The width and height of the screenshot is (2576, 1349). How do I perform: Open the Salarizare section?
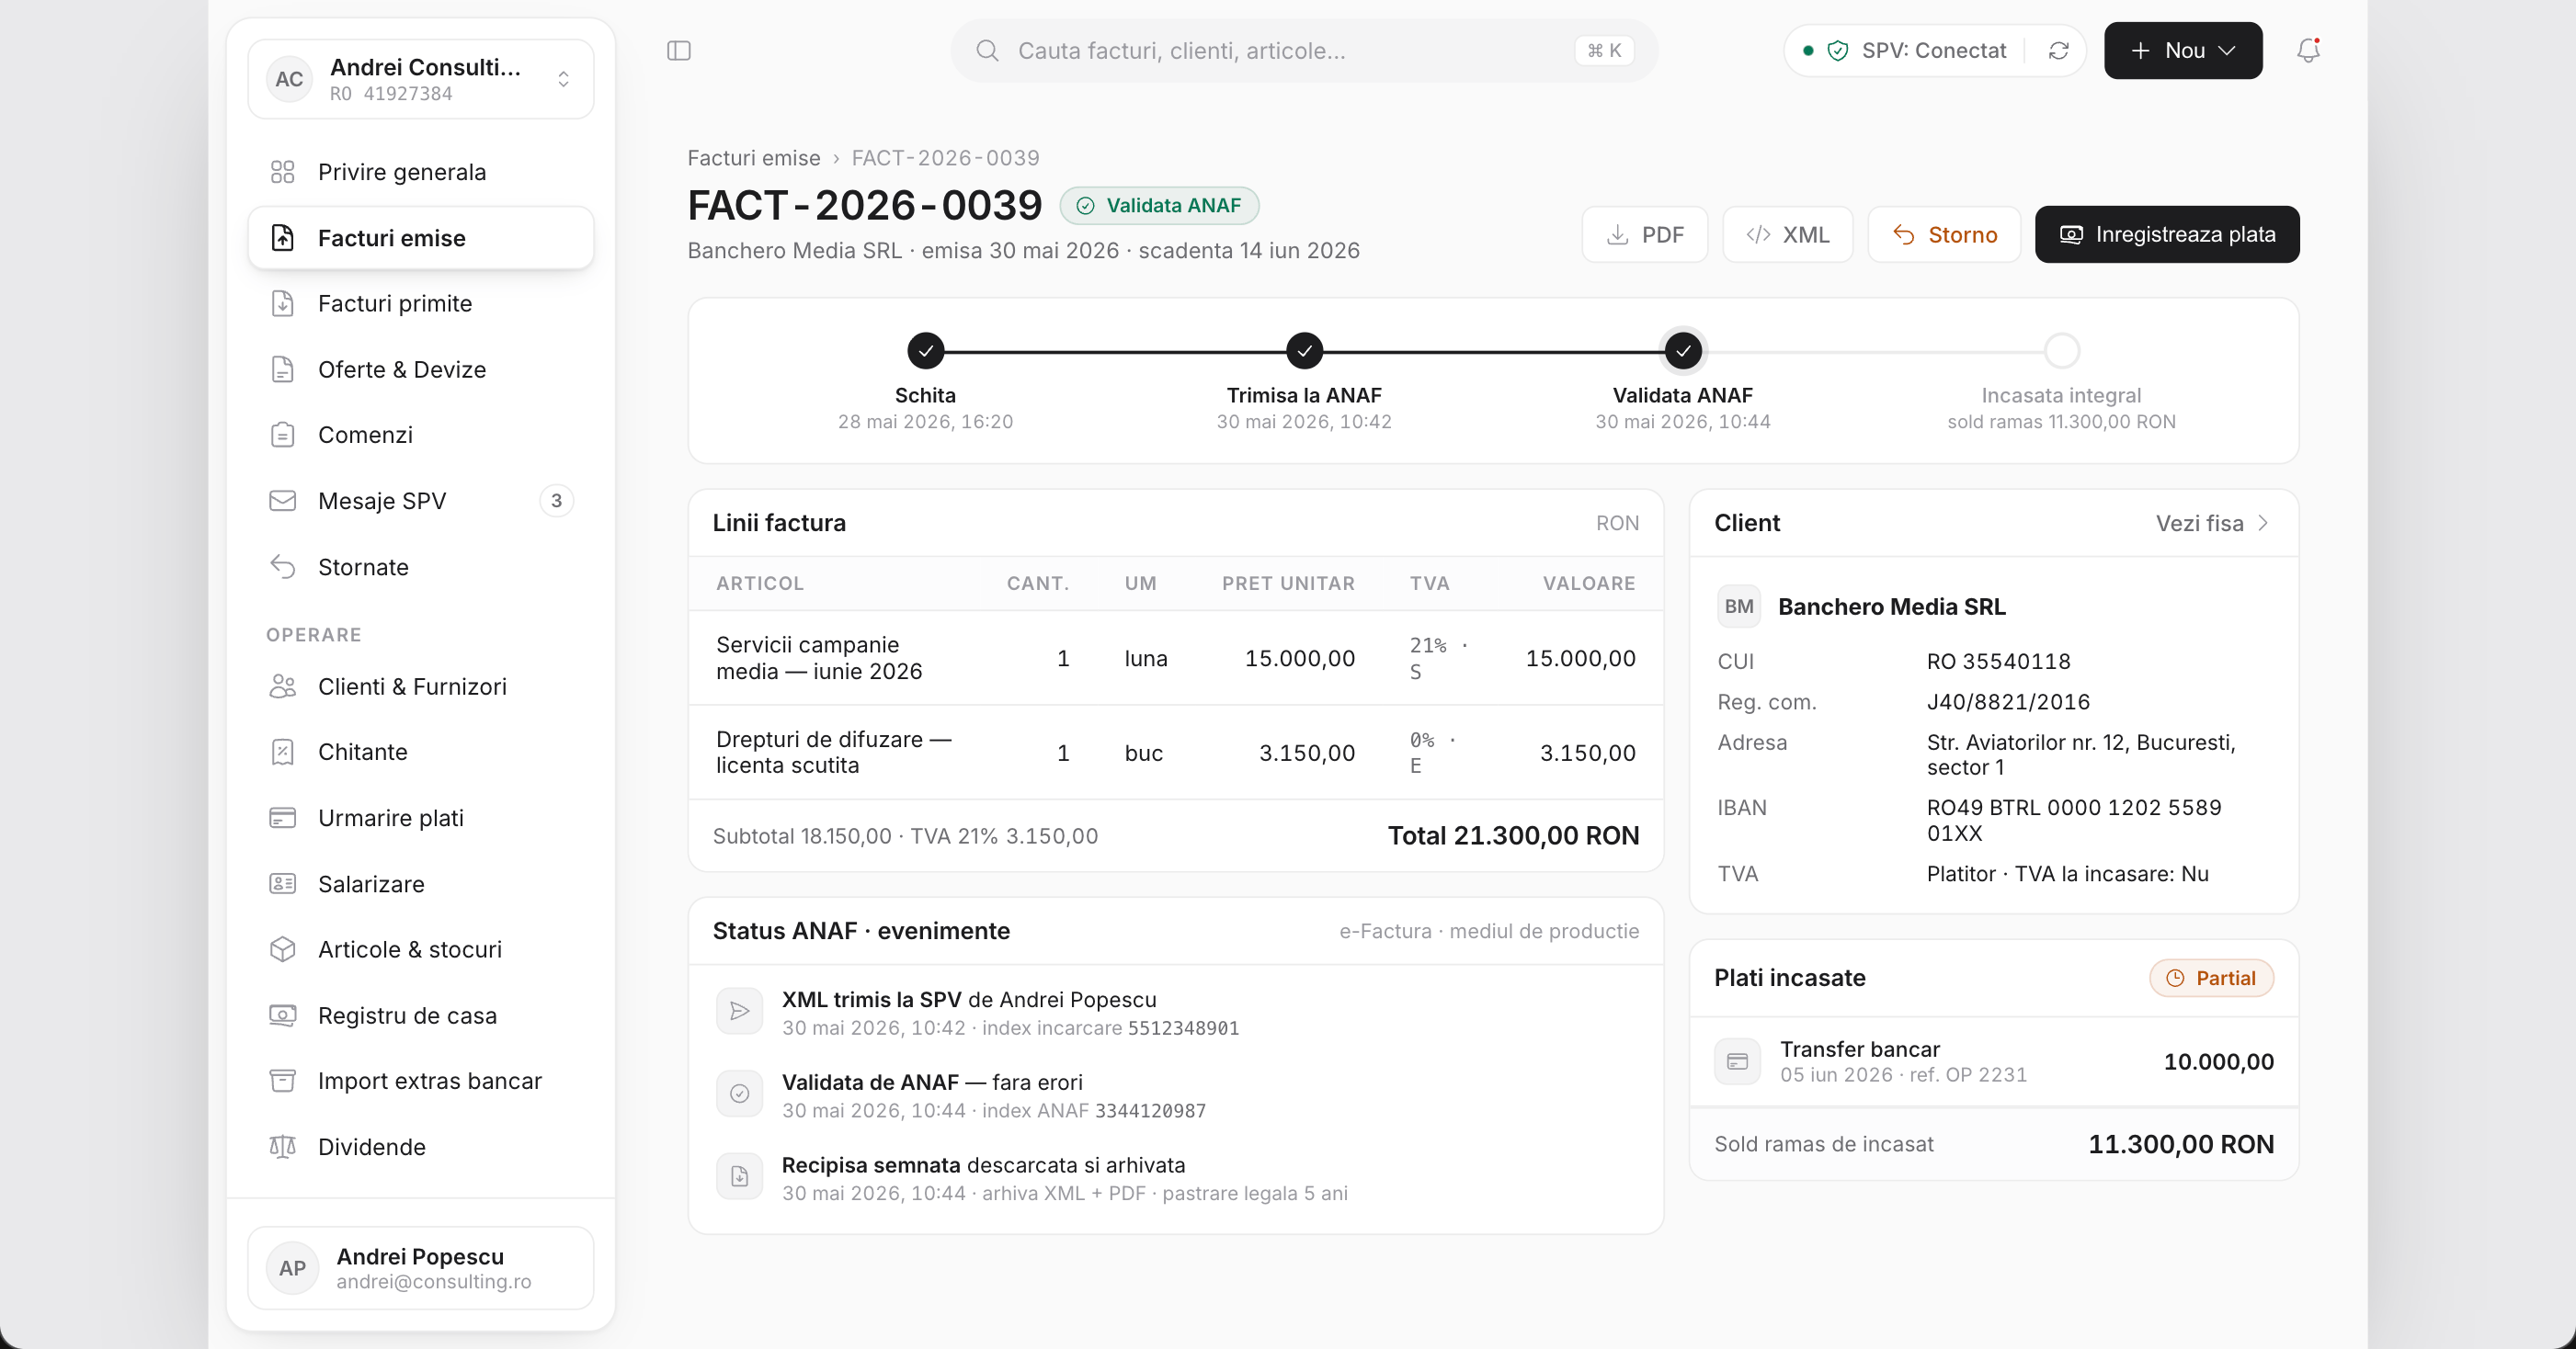pos(421,884)
